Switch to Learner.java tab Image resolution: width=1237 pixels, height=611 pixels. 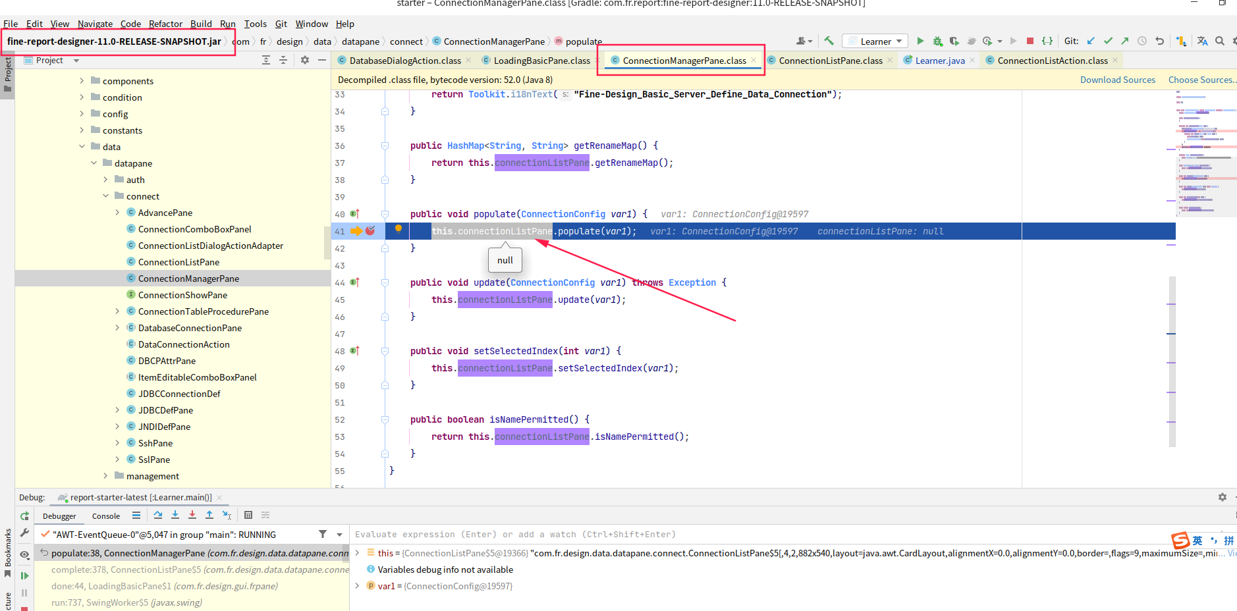(x=940, y=61)
